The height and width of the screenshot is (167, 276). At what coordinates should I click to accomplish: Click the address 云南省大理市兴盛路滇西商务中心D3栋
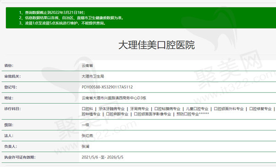click(114, 98)
